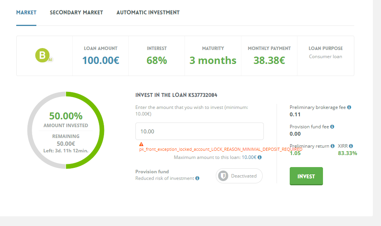Click the 83.33% XIRR value

click(347, 153)
